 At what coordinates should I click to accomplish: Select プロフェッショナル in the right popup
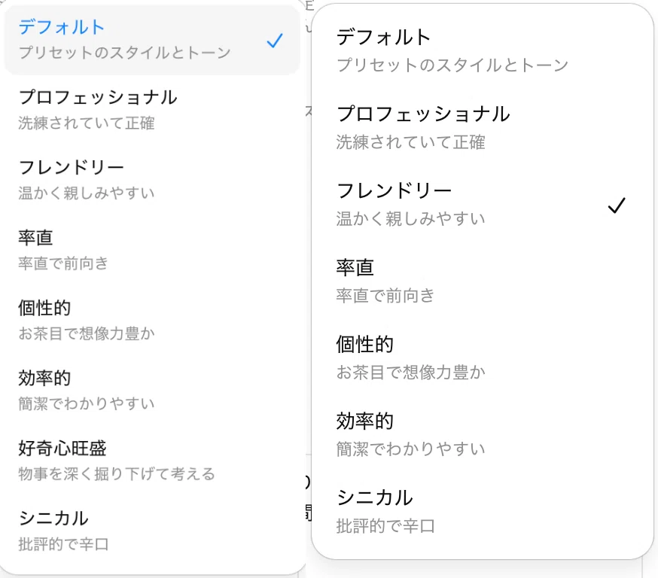pos(483,127)
